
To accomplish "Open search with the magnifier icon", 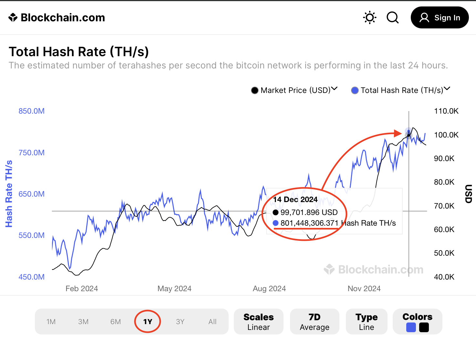I will coord(393,17).
